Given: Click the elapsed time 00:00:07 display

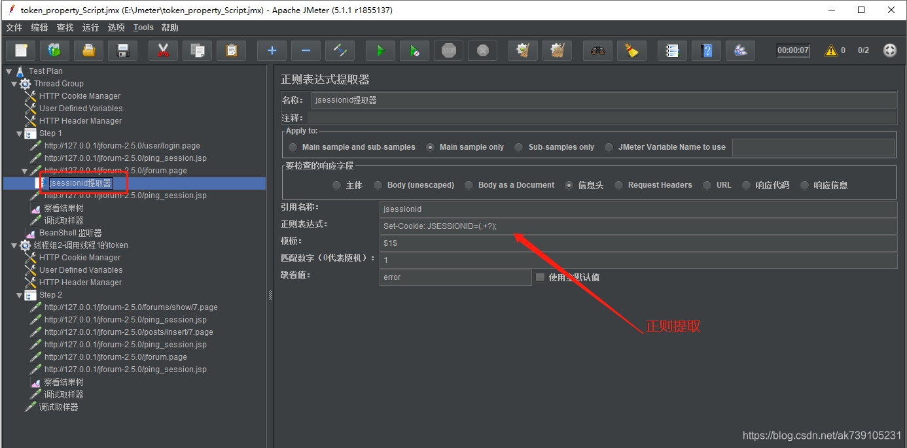Looking at the screenshot, I should click(792, 50).
